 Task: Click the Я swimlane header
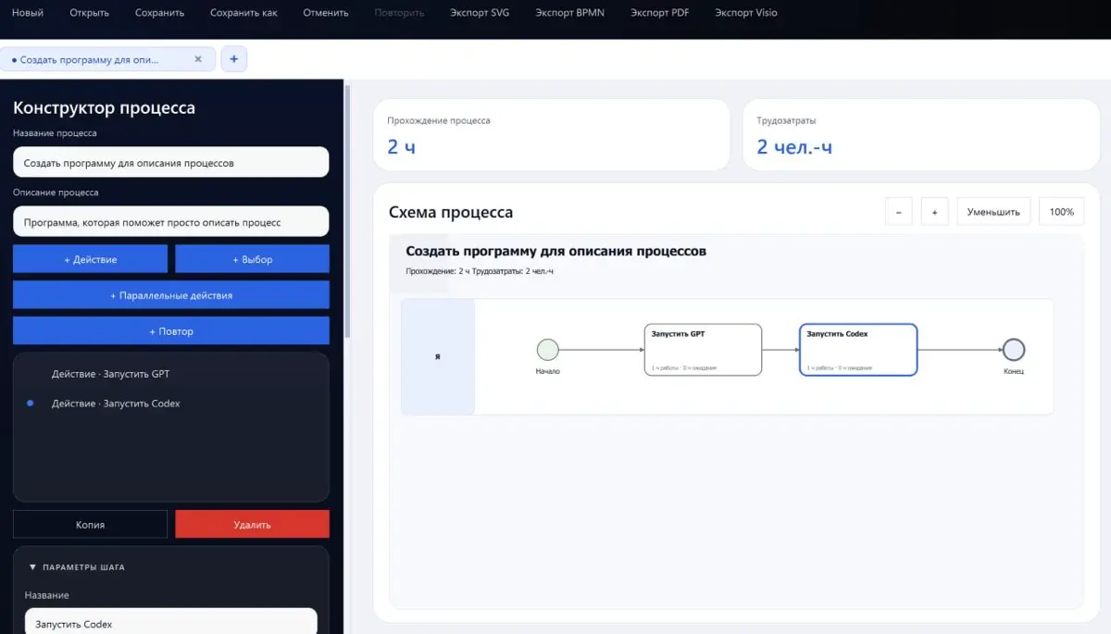[437, 356]
